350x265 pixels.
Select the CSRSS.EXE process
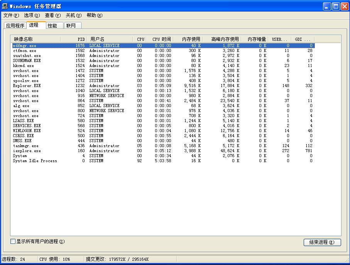pos(163,136)
